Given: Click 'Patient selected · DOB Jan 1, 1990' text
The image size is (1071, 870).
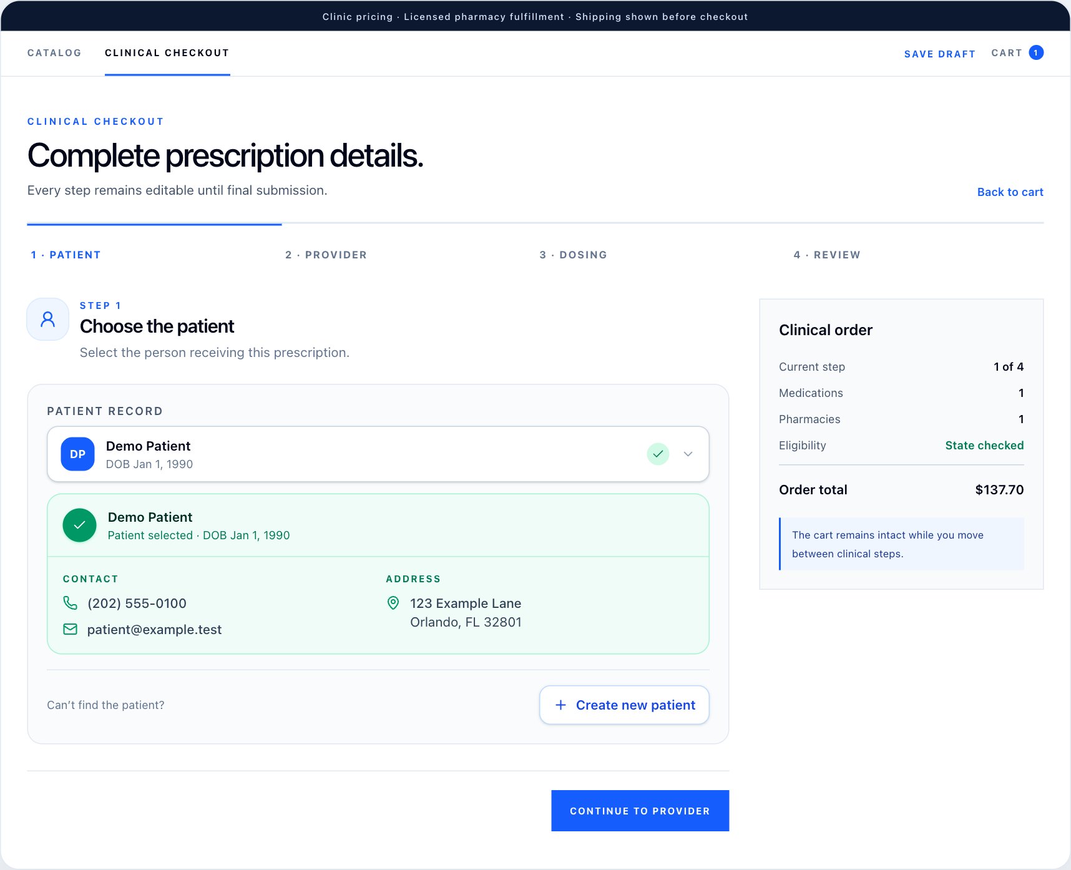Looking at the screenshot, I should click(x=198, y=535).
